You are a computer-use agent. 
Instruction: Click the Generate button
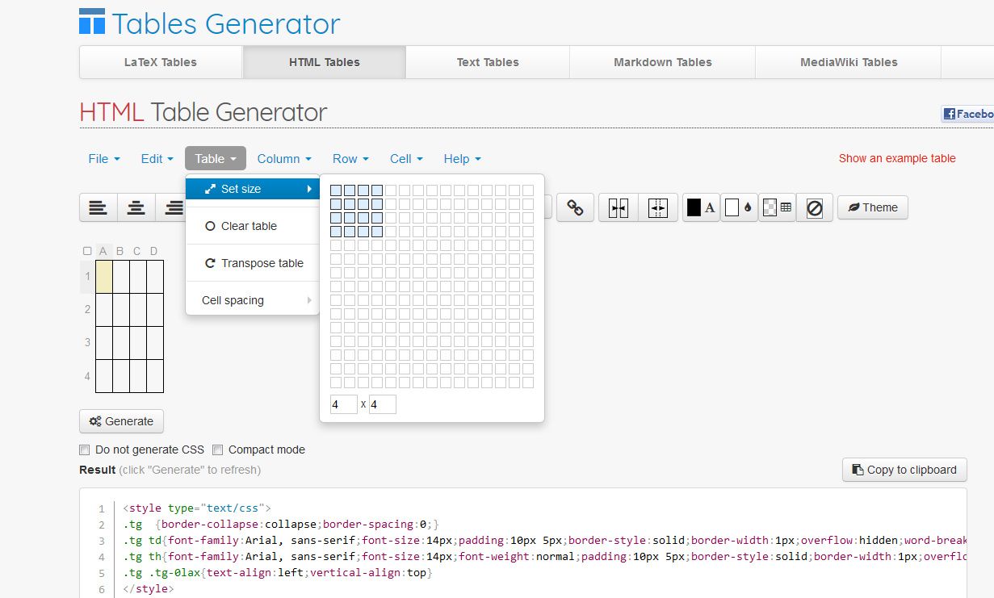pyautogui.click(x=121, y=421)
